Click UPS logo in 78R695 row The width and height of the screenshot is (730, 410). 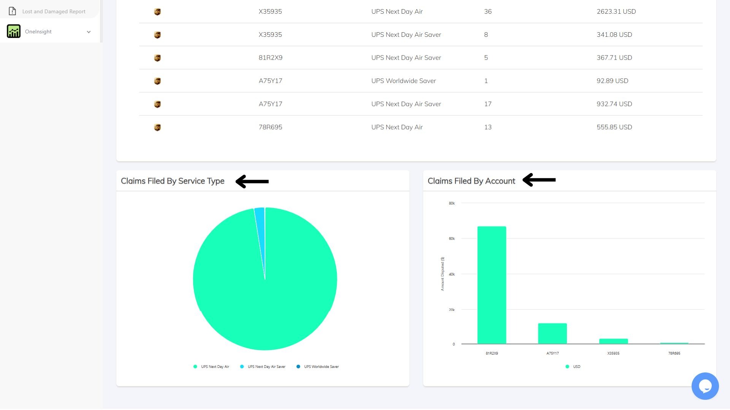click(157, 128)
